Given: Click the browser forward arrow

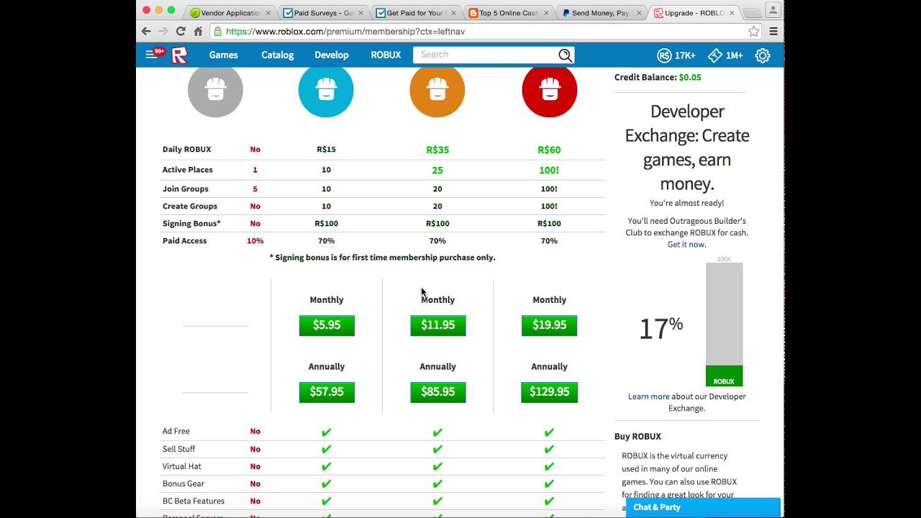Looking at the screenshot, I should click(163, 31).
